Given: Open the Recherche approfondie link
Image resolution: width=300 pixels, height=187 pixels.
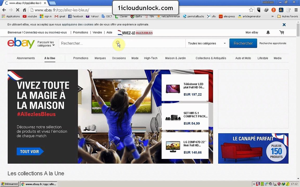Looking at the screenshot, I should tap(273, 43).
